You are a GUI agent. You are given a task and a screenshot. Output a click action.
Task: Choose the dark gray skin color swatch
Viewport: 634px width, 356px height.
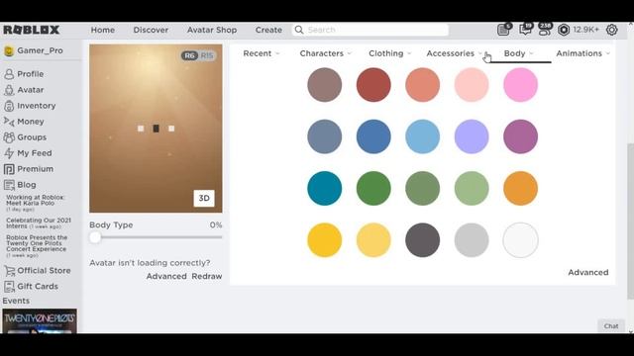click(x=423, y=240)
